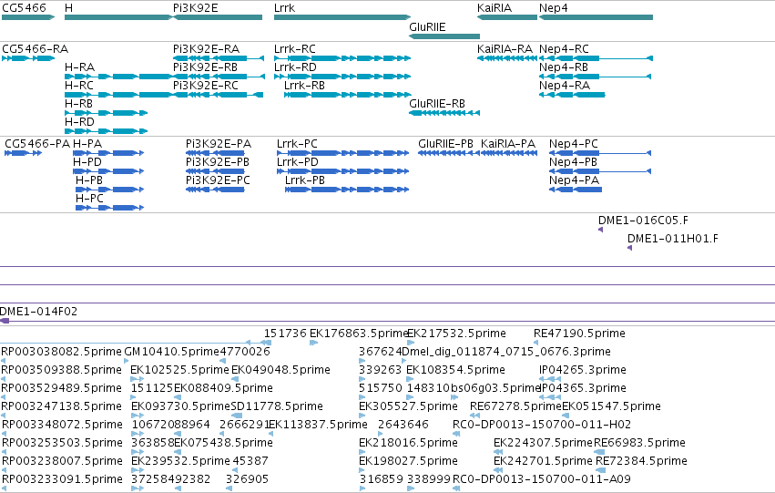The height and width of the screenshot is (493, 775).
Task: Select transcript Nep4-RC
Action: pyautogui.click(x=597, y=58)
